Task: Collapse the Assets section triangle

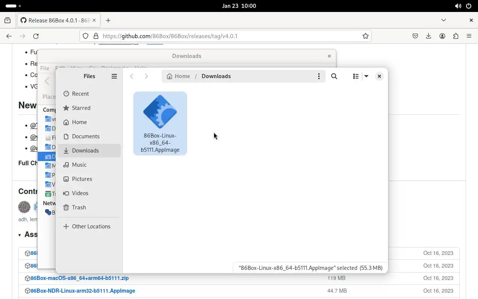Action: 20,235
